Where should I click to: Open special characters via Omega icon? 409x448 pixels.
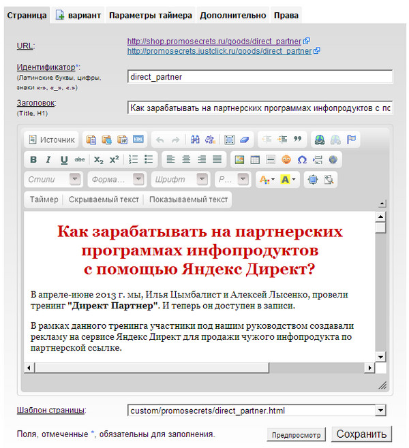point(302,159)
